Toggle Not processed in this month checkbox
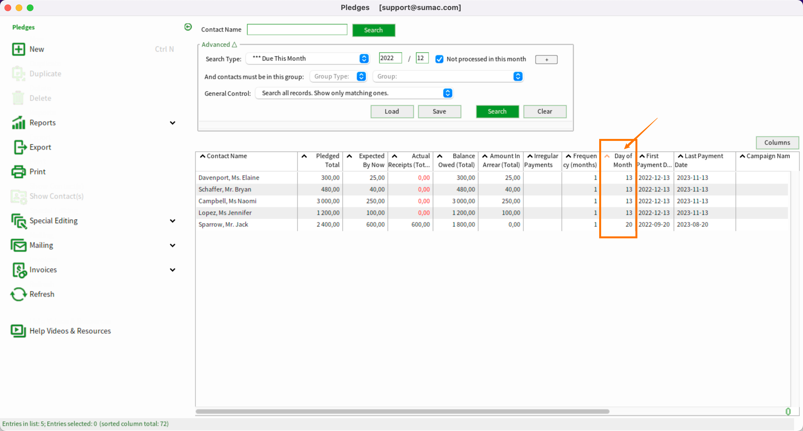Viewport: 803px width, 431px height. (439, 59)
